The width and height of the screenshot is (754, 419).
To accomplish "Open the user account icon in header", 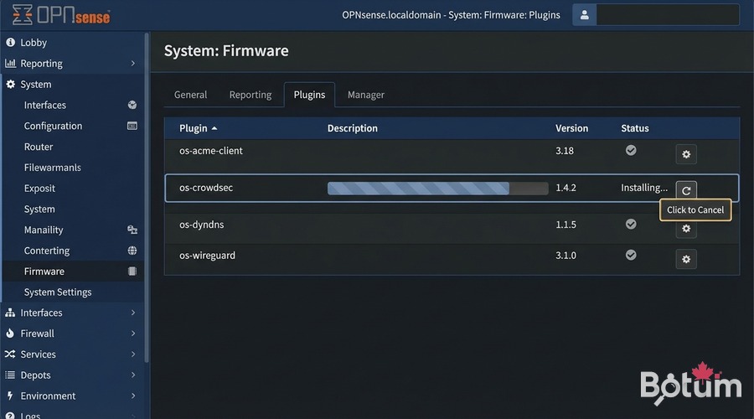I will coord(584,15).
